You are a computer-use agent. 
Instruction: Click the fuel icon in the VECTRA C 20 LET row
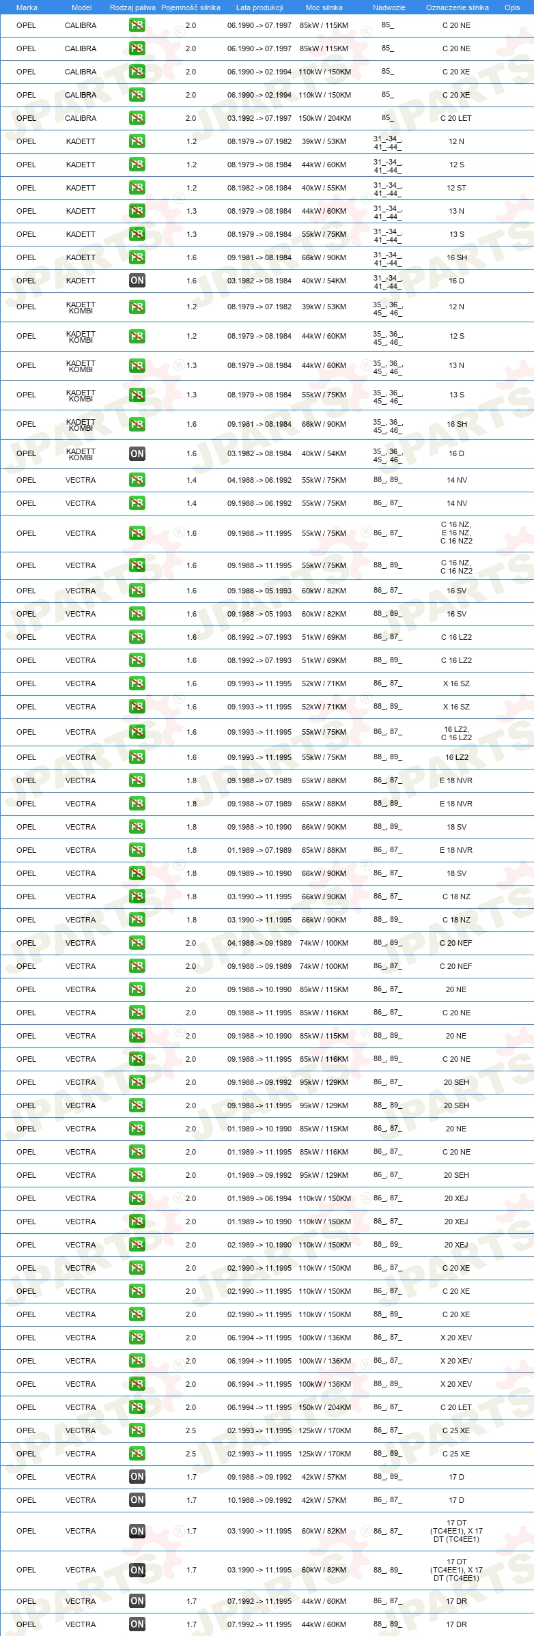137,1407
